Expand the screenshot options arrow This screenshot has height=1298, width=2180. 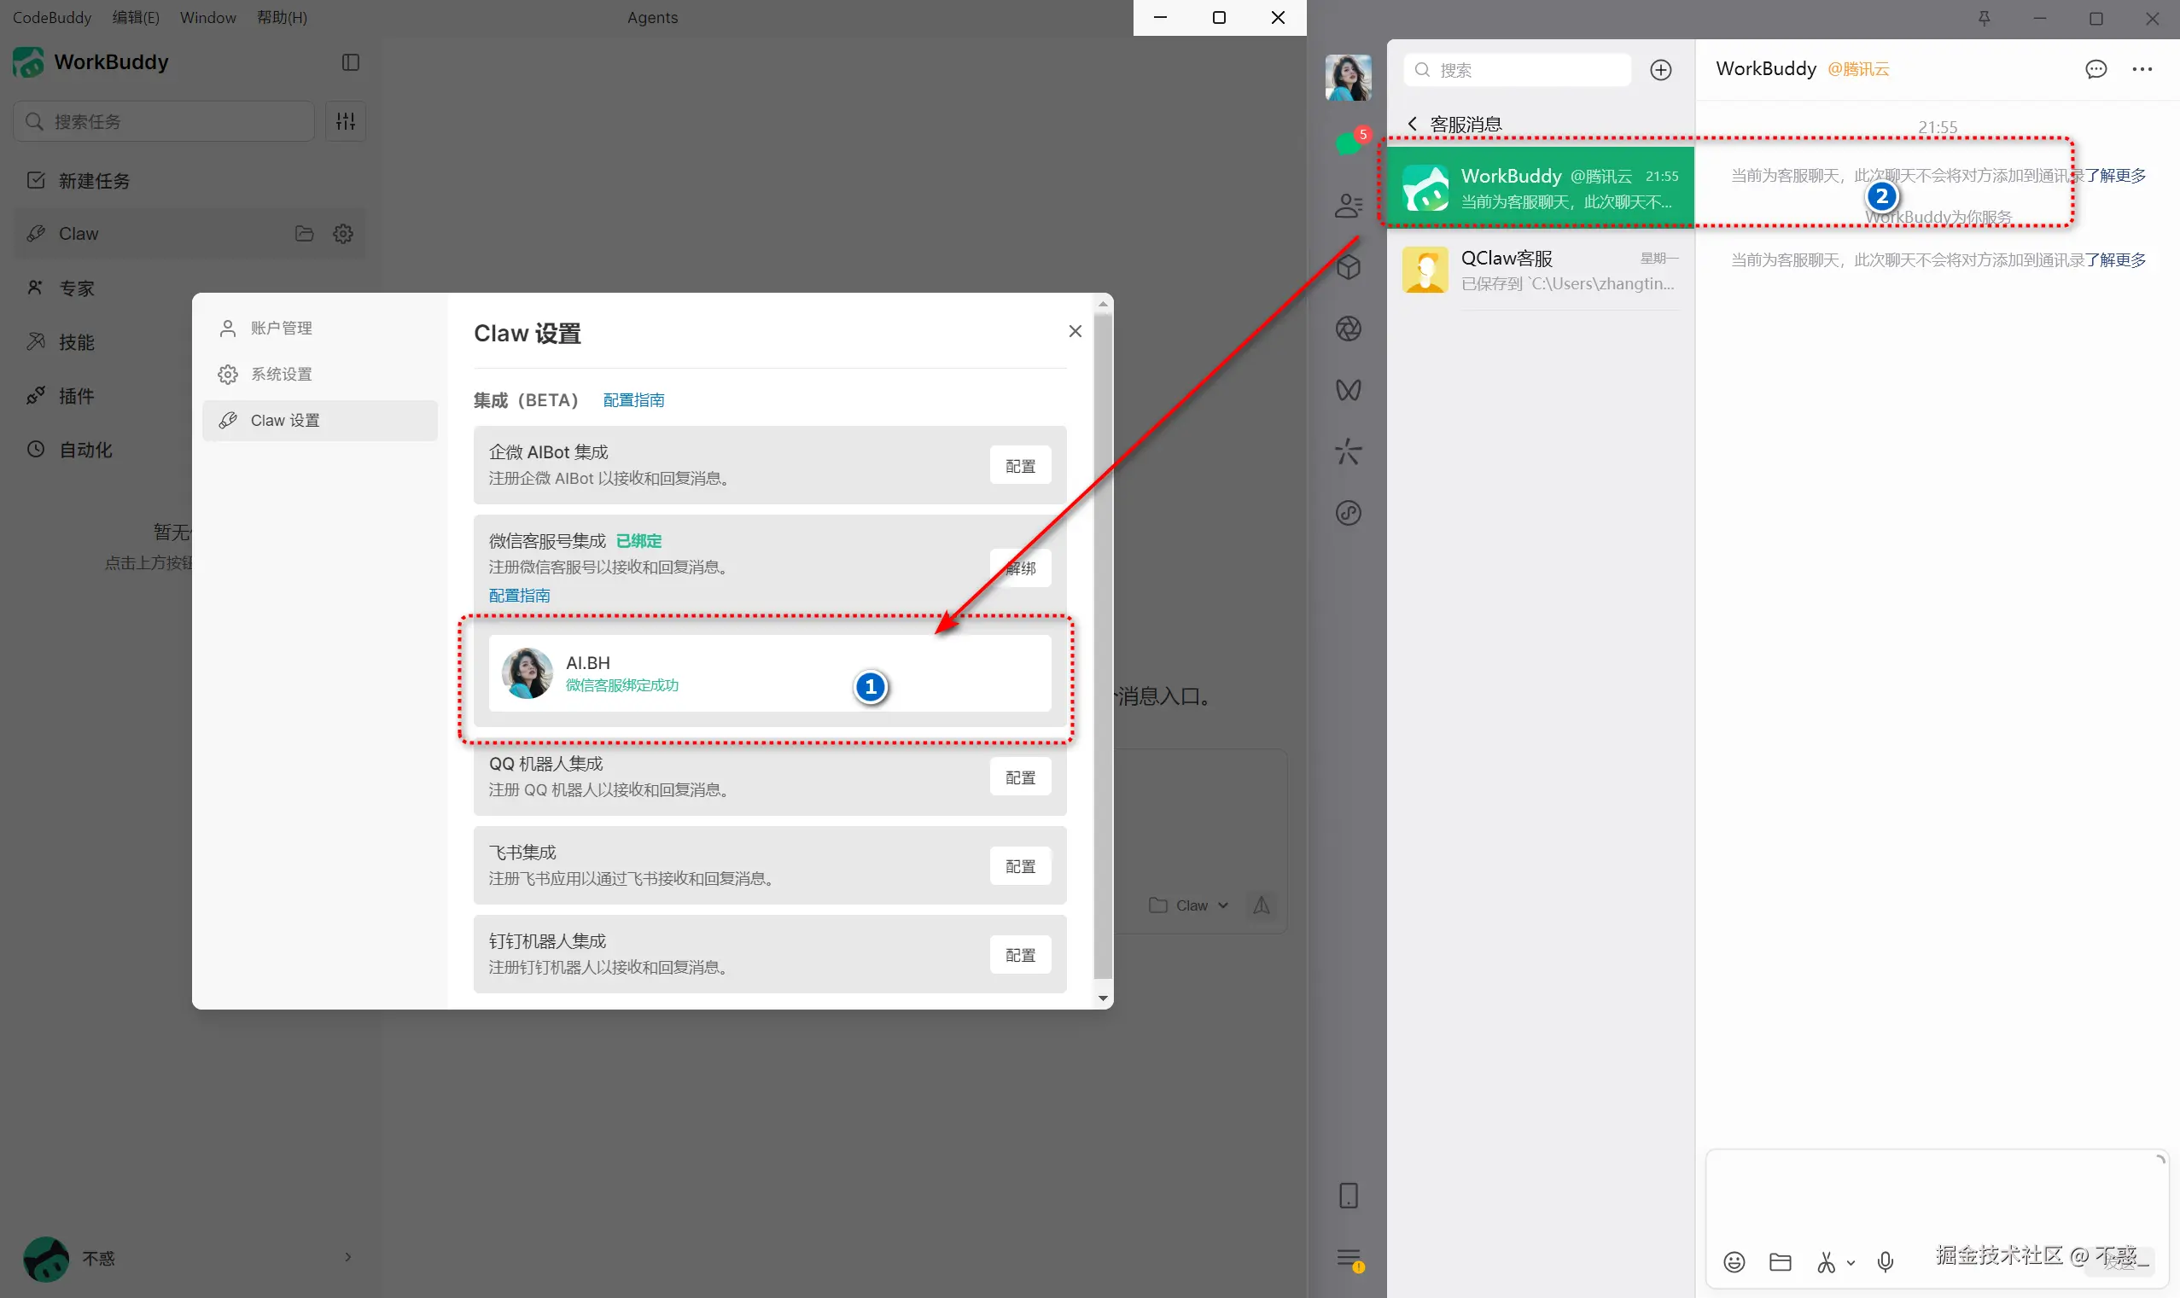[x=1851, y=1262]
